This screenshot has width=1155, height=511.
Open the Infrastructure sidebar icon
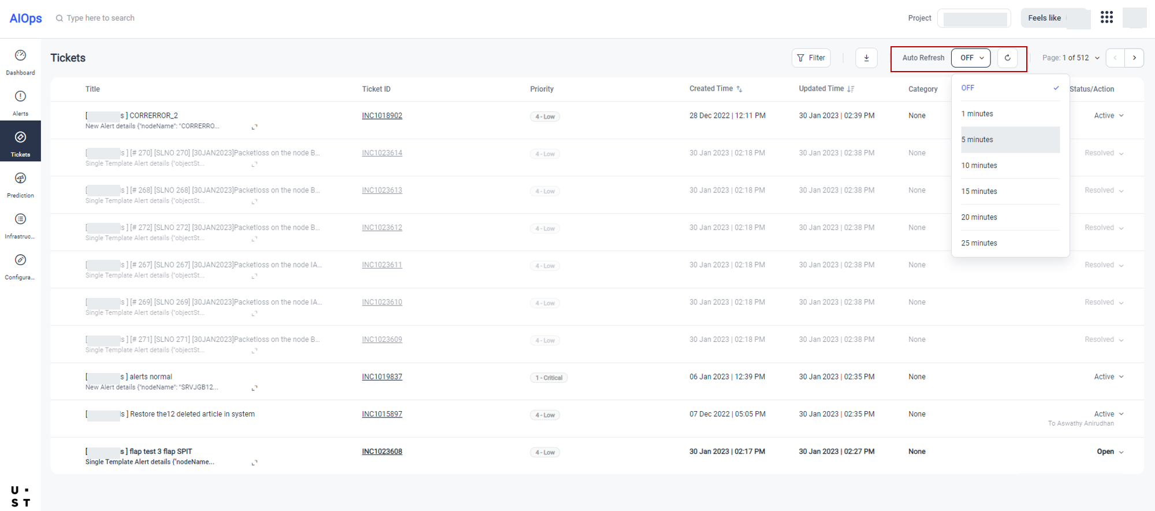pyautogui.click(x=20, y=220)
